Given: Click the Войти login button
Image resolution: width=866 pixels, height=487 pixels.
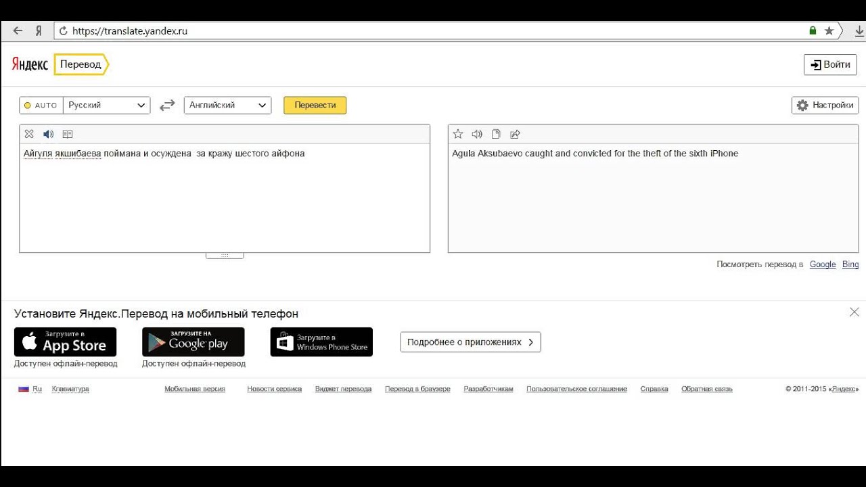Looking at the screenshot, I should point(831,64).
